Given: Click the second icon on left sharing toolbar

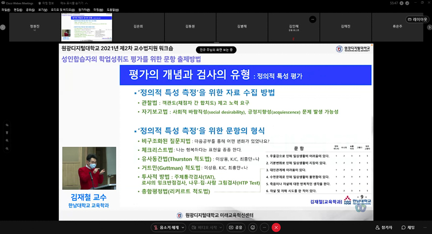Looking at the screenshot, I should (7, 132).
